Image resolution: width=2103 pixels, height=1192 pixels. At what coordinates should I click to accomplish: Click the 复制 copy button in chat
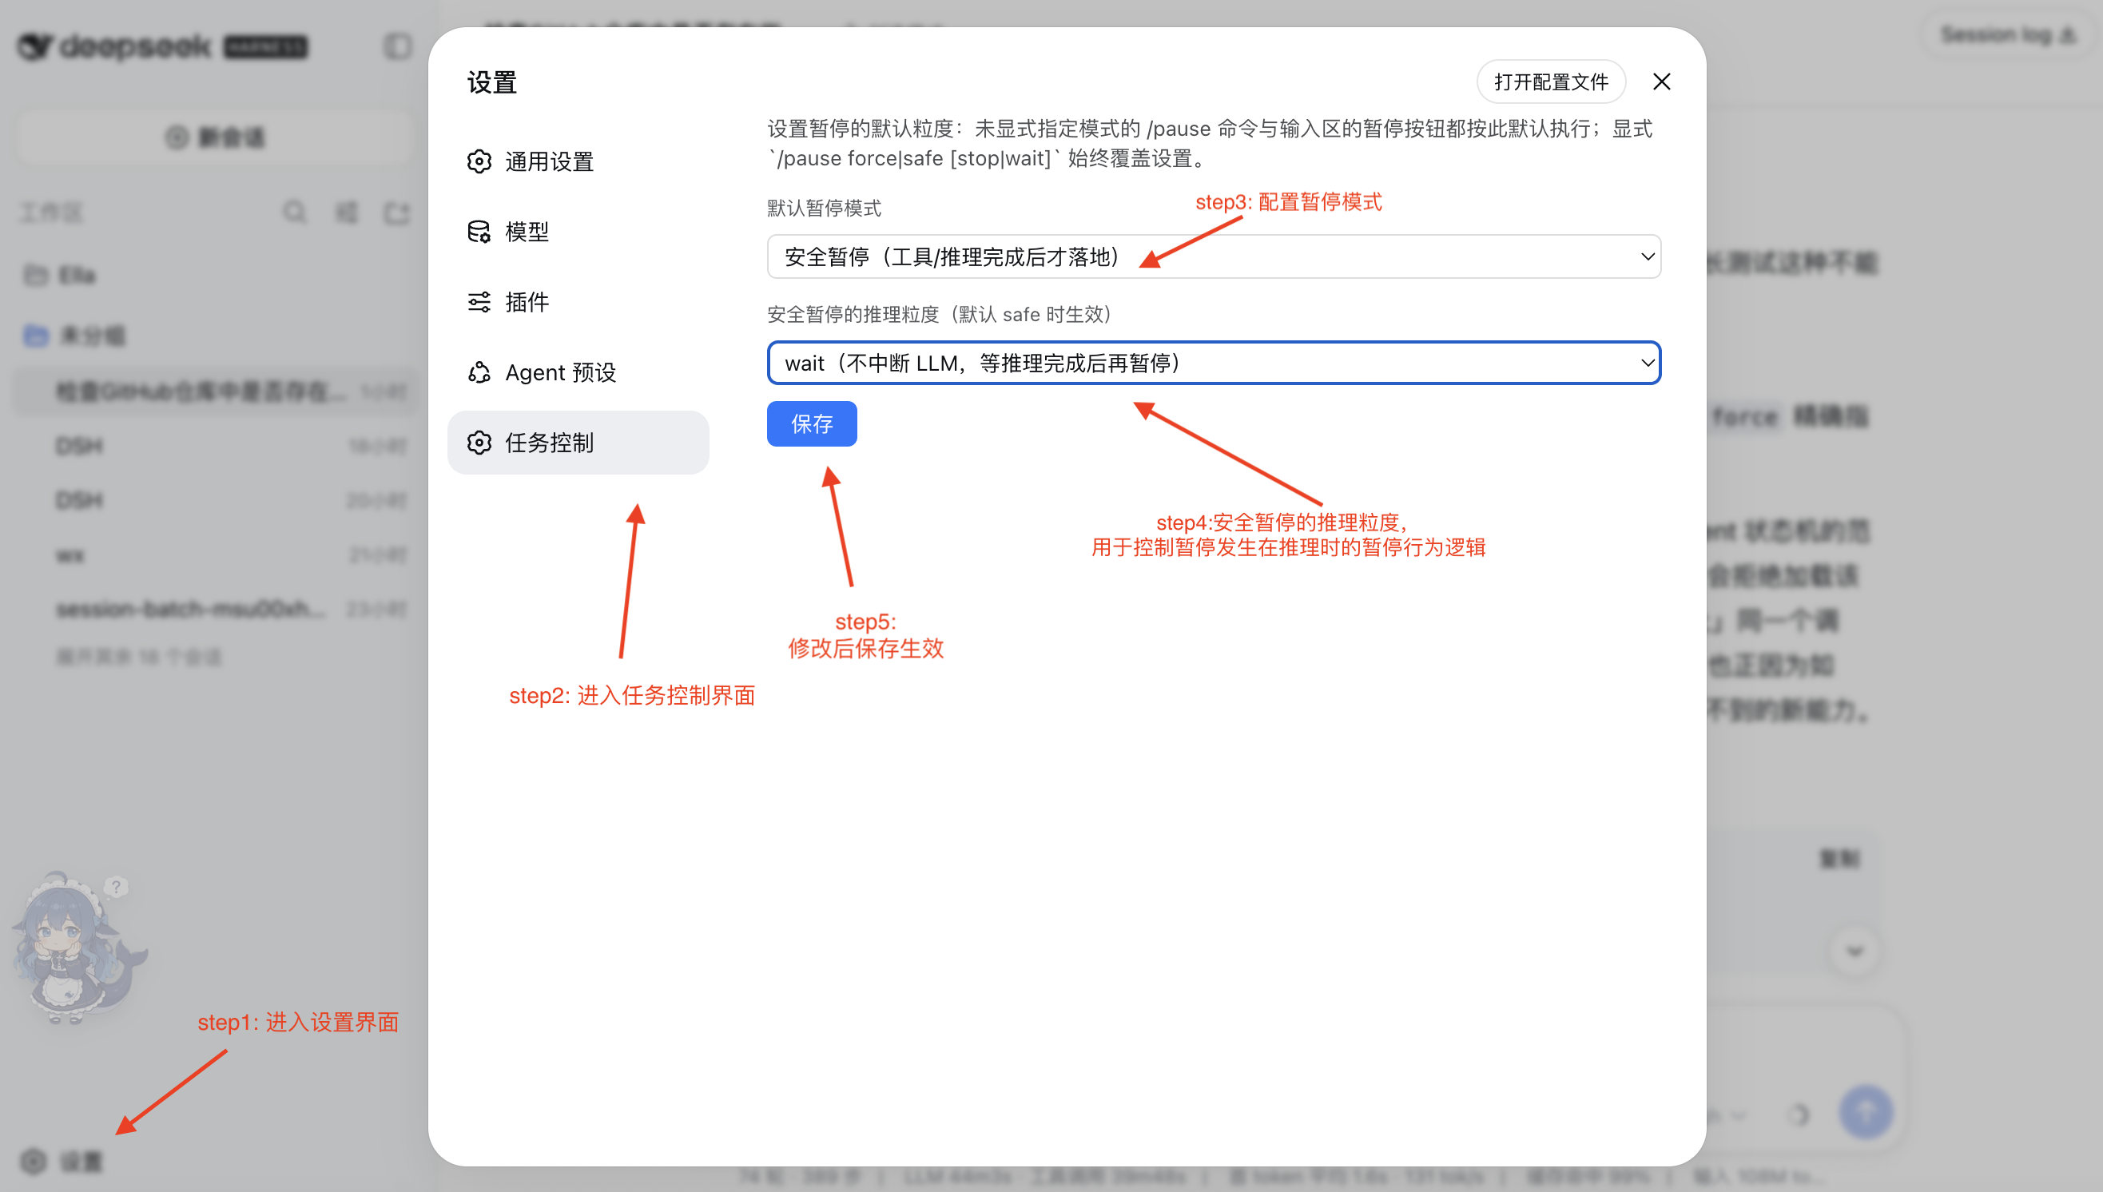click(x=1839, y=859)
